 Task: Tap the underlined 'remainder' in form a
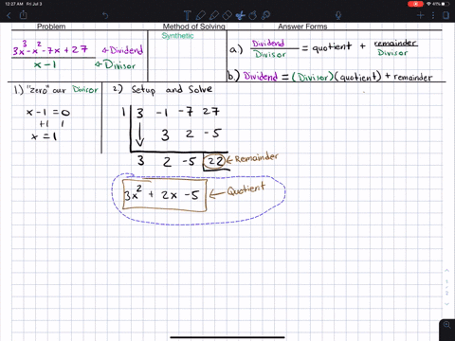tap(395, 43)
